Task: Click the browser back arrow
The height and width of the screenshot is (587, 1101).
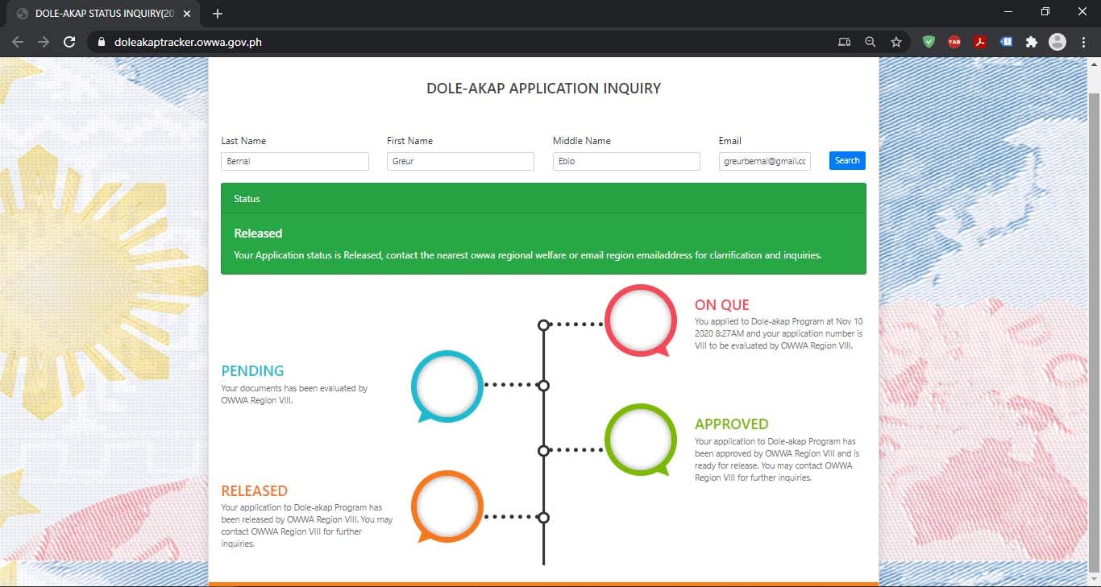Action: pyautogui.click(x=18, y=42)
